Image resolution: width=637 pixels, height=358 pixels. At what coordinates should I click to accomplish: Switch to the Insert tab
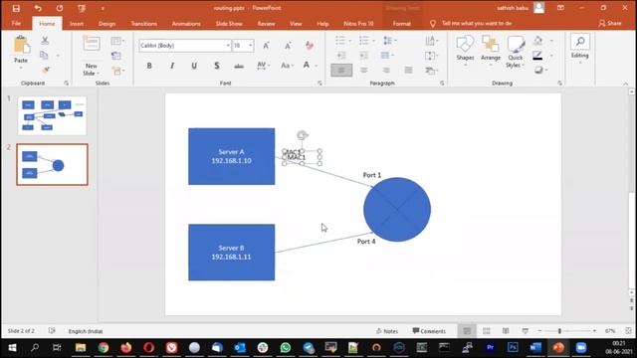(77, 24)
